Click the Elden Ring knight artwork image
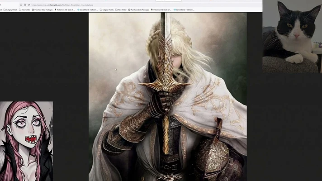Viewport: 322px width, 181px height. pos(168,97)
